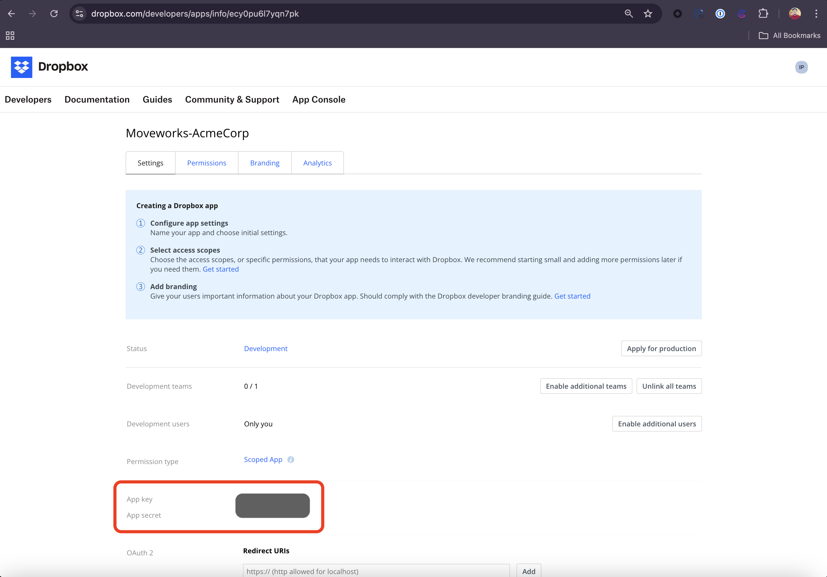Click the Moveworks-AcmeCorp app title
Viewport: 827px width, 577px height.
tap(187, 133)
